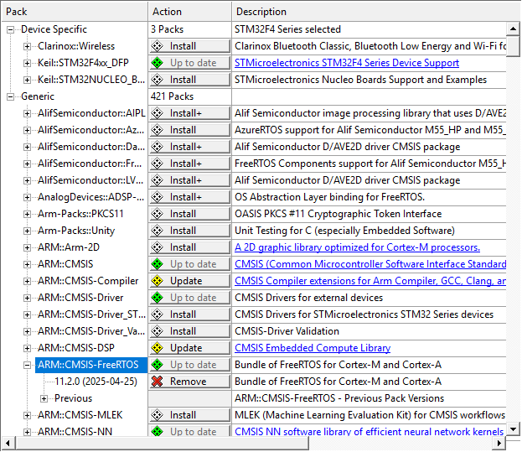Screen dimensions: 522x452
Task: Click 'STM32F4 Series selected' text
Action: coord(287,29)
